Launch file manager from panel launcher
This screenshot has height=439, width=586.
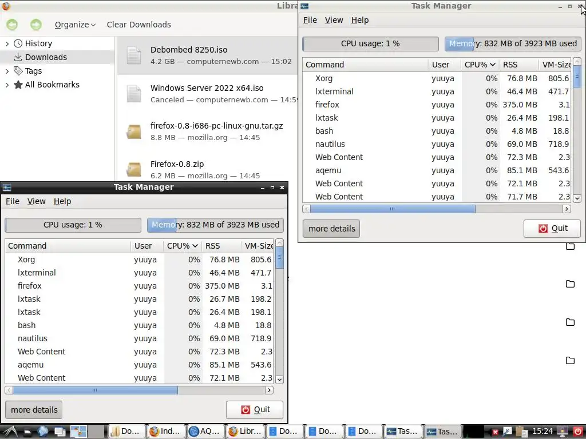coord(27,432)
